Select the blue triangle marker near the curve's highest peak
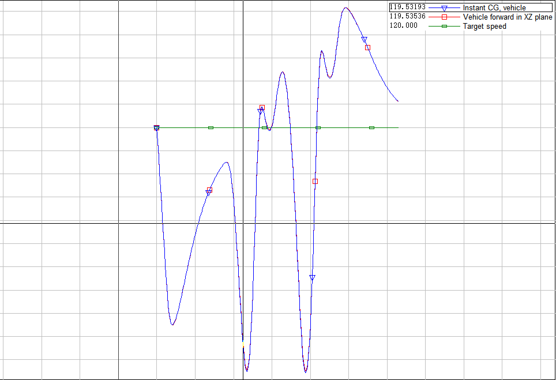This screenshot has height=380, width=556. click(x=364, y=39)
